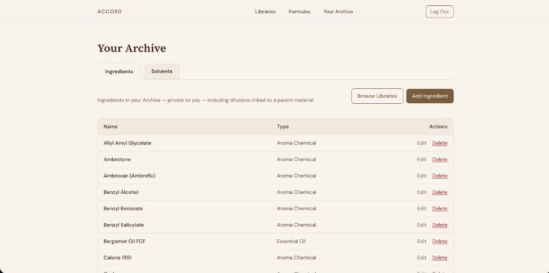
Task: Edit Benzyl Salicylate ingredient
Action: point(421,225)
